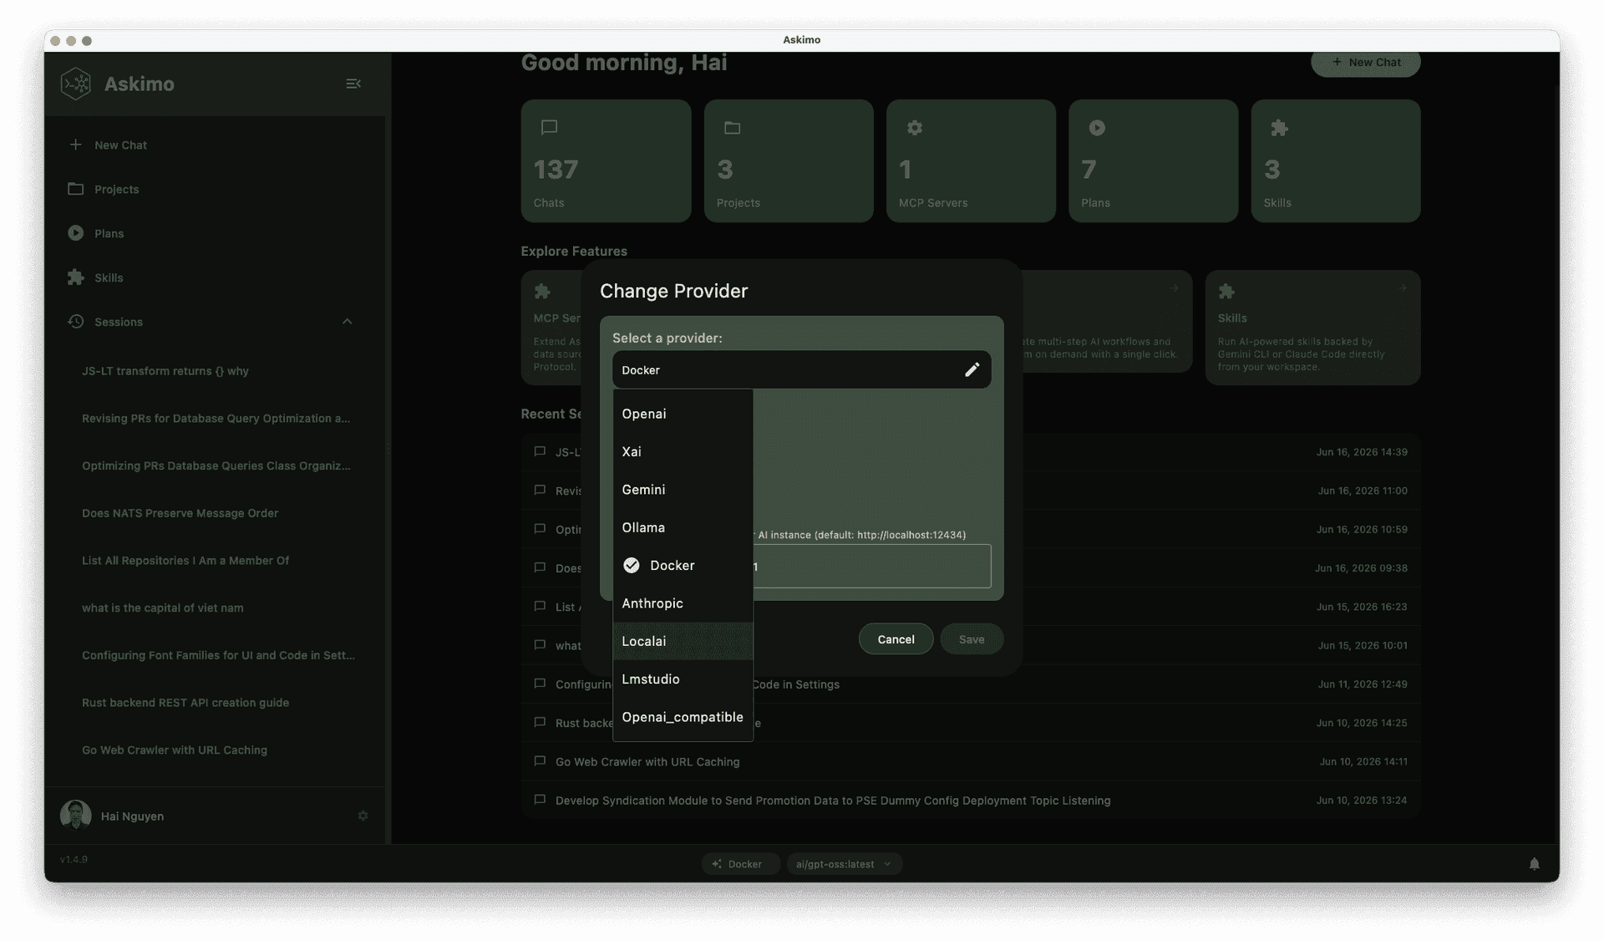Open session 'List All Repositories I Am a Member Of'

pyautogui.click(x=185, y=561)
